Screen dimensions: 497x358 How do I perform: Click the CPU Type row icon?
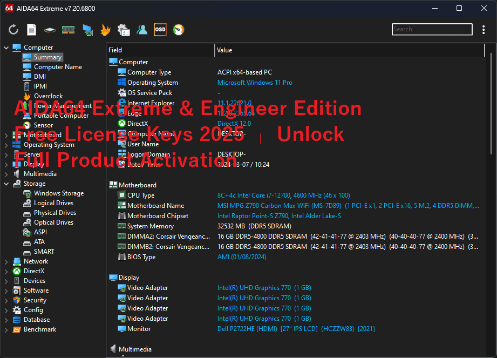coord(122,195)
